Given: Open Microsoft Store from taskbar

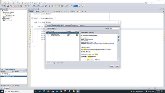Looking at the screenshot, I should pyautogui.click(x=53, y=91).
